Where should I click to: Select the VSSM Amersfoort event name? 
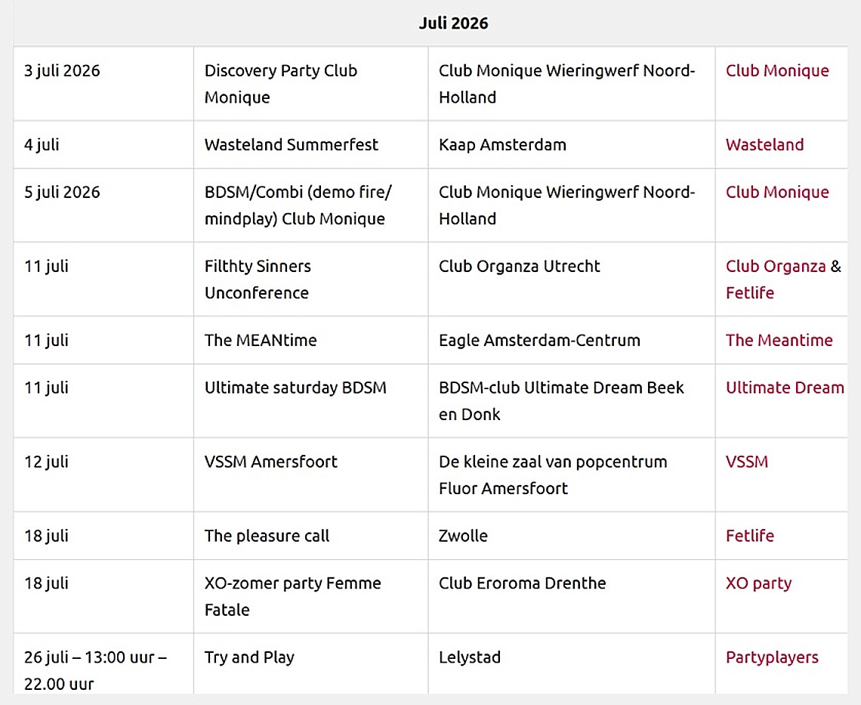270,462
